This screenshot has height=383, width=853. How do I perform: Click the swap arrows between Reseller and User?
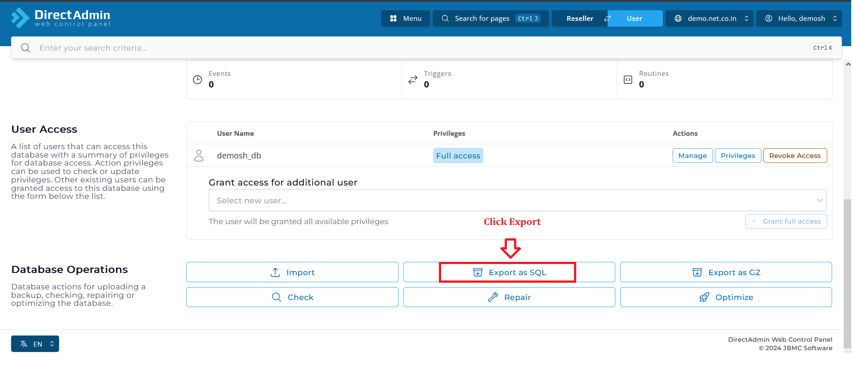pyautogui.click(x=607, y=19)
